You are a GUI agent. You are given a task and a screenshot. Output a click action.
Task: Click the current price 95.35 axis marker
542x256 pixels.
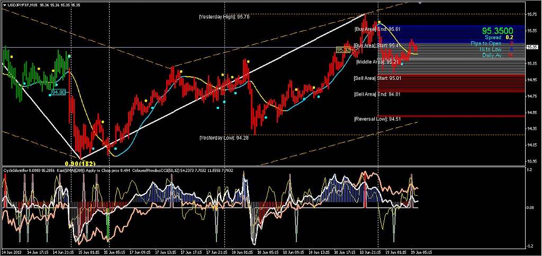(x=532, y=47)
